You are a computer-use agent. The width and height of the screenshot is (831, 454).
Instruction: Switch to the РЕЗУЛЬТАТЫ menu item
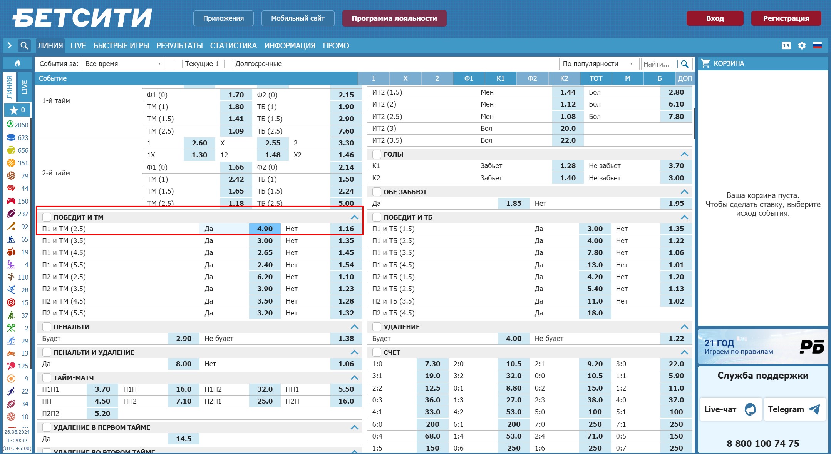[179, 46]
